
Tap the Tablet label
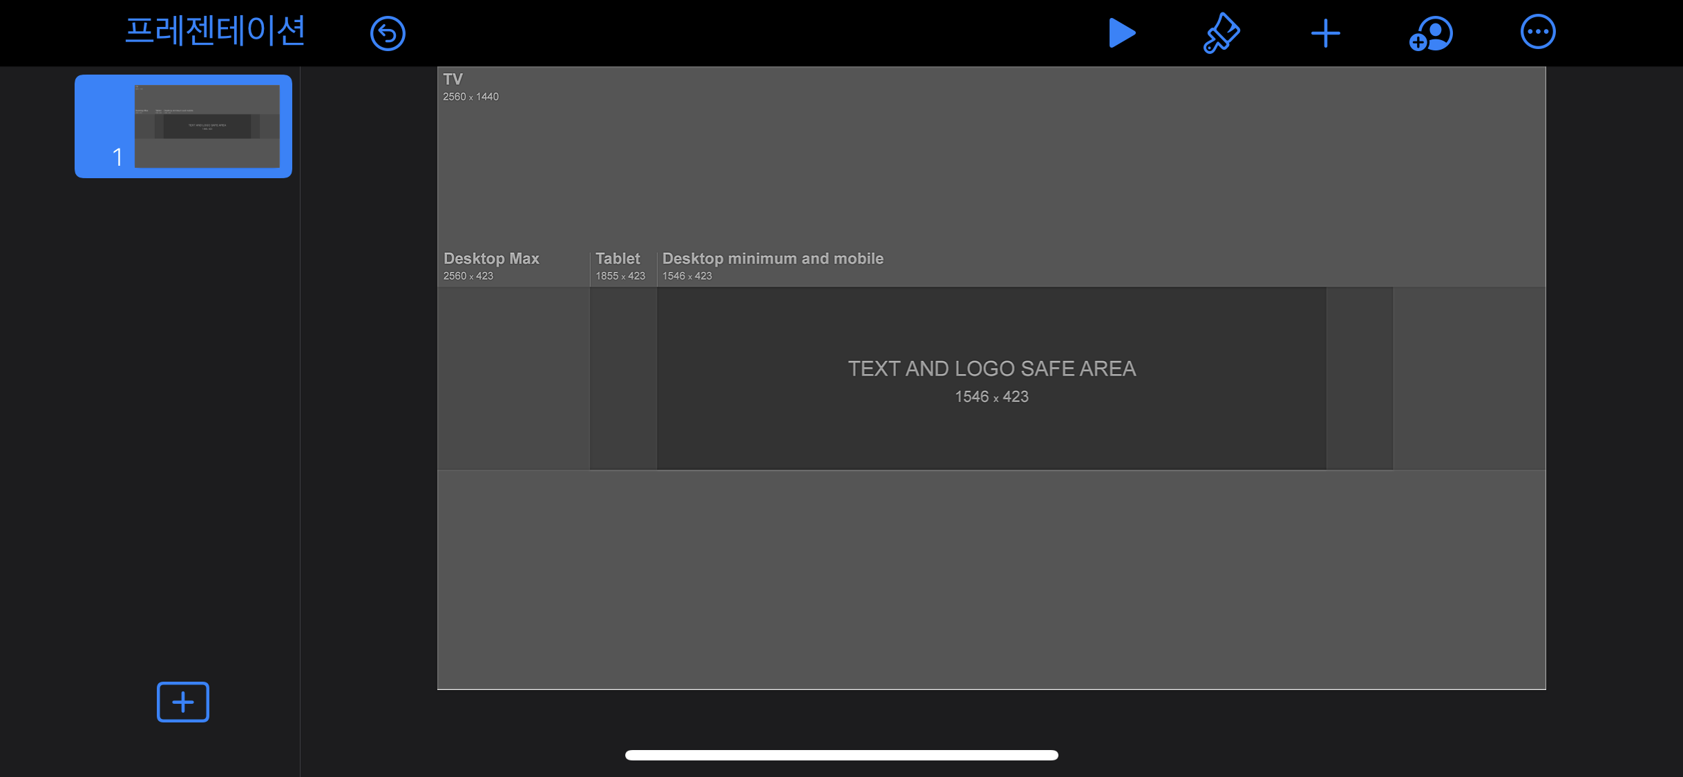tap(618, 258)
